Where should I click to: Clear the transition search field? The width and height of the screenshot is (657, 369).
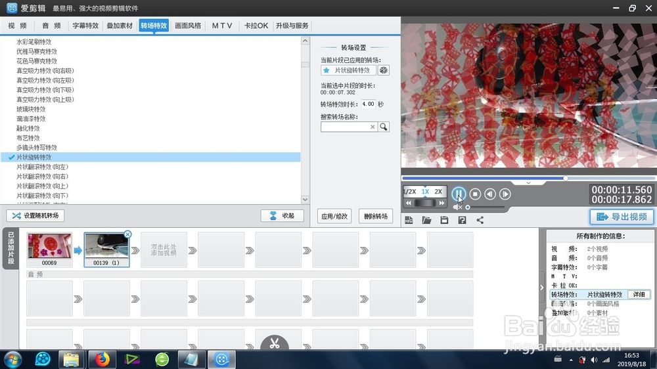point(373,127)
